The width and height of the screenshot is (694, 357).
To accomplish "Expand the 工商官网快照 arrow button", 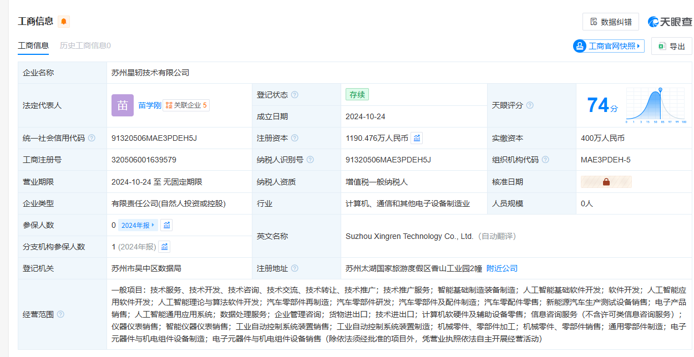I will point(639,46).
